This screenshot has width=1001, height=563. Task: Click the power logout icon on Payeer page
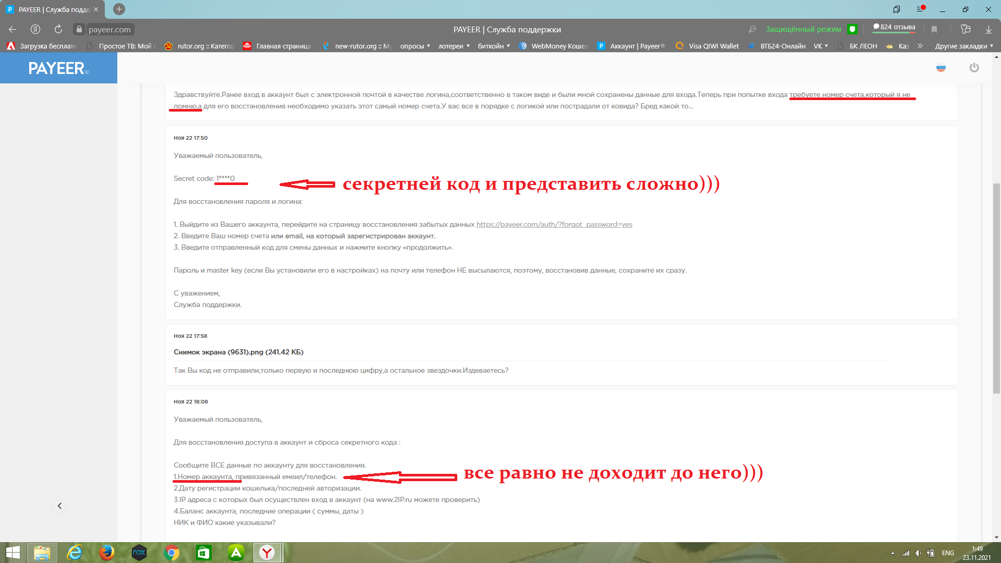974,67
